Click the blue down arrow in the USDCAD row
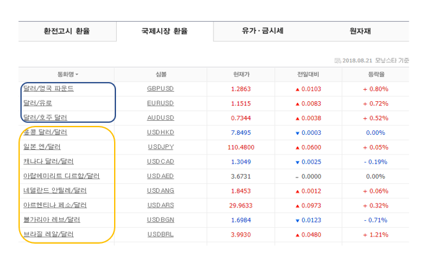The height and width of the screenshot is (264, 429). (297, 162)
